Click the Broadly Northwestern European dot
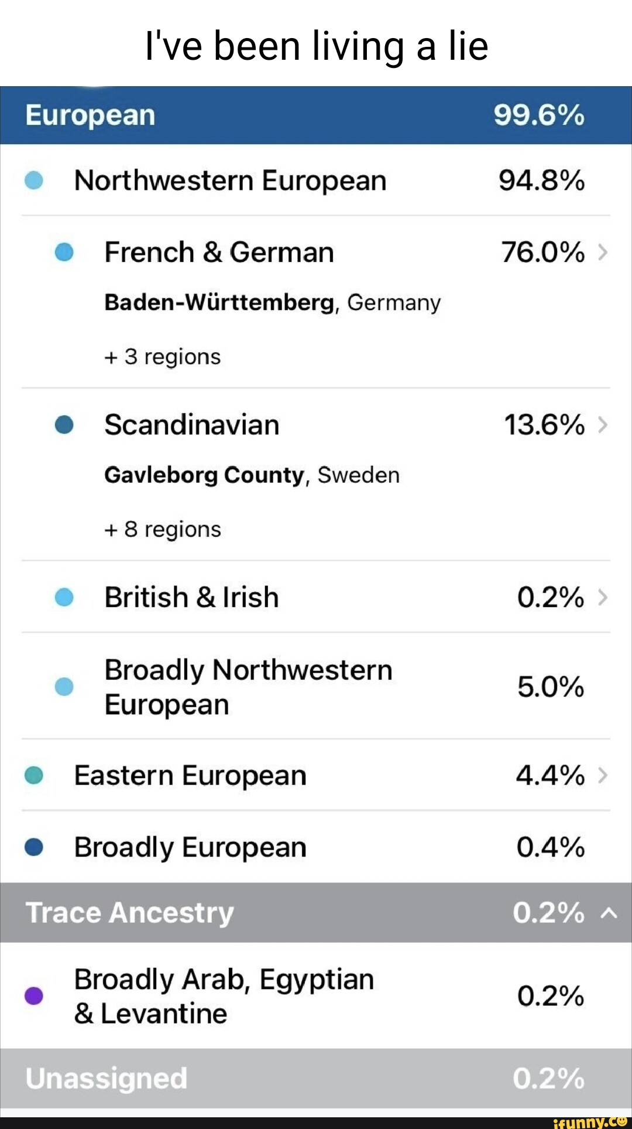This screenshot has width=632, height=1129. point(64,686)
